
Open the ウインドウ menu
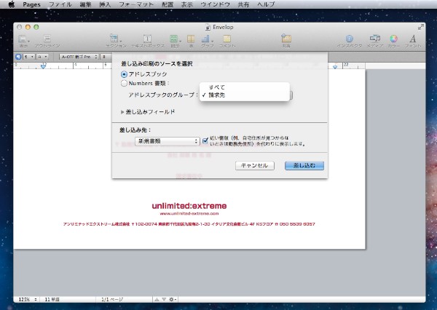click(x=215, y=4)
